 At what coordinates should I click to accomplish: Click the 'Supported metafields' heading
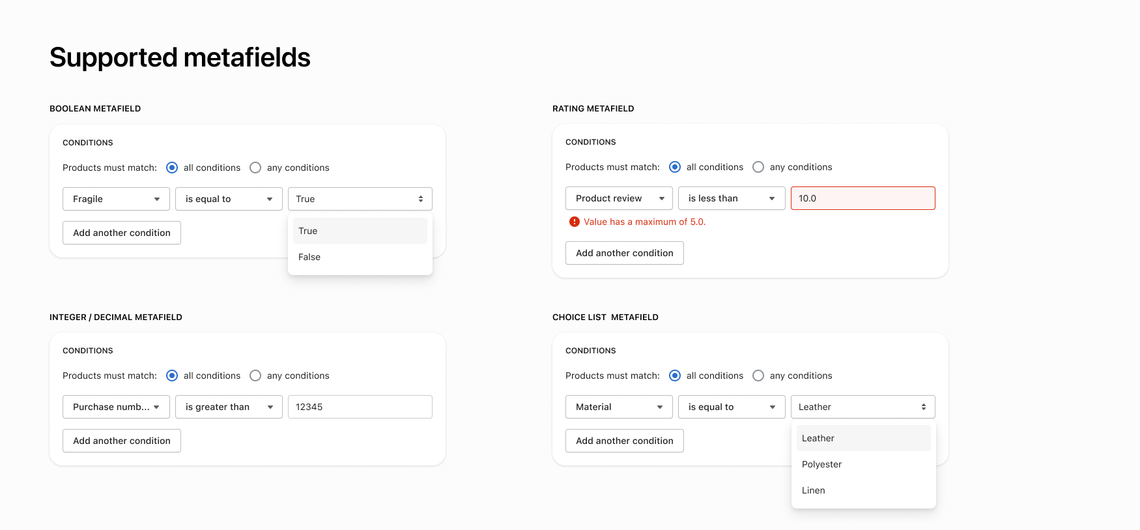[180, 57]
